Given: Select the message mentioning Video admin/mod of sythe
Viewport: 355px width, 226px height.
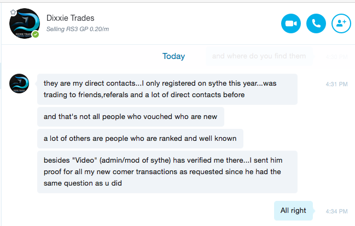Looking at the screenshot, I should tap(167, 172).
